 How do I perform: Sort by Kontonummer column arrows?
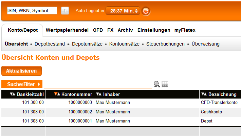pyautogui.click(x=57, y=94)
